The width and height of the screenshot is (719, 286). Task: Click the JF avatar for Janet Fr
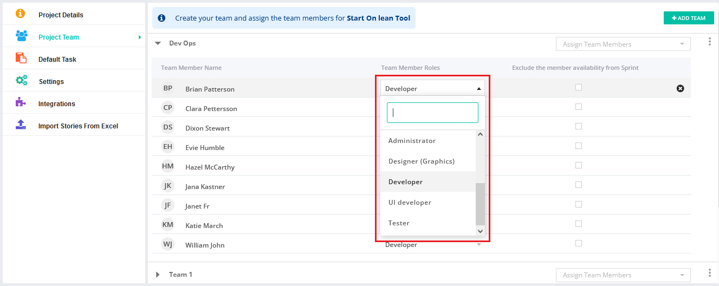[168, 205]
